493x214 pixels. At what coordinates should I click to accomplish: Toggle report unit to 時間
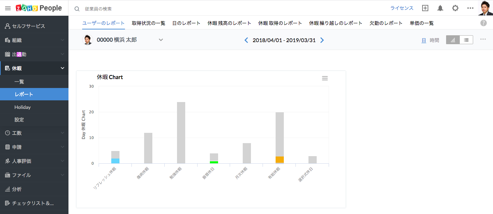pos(434,40)
